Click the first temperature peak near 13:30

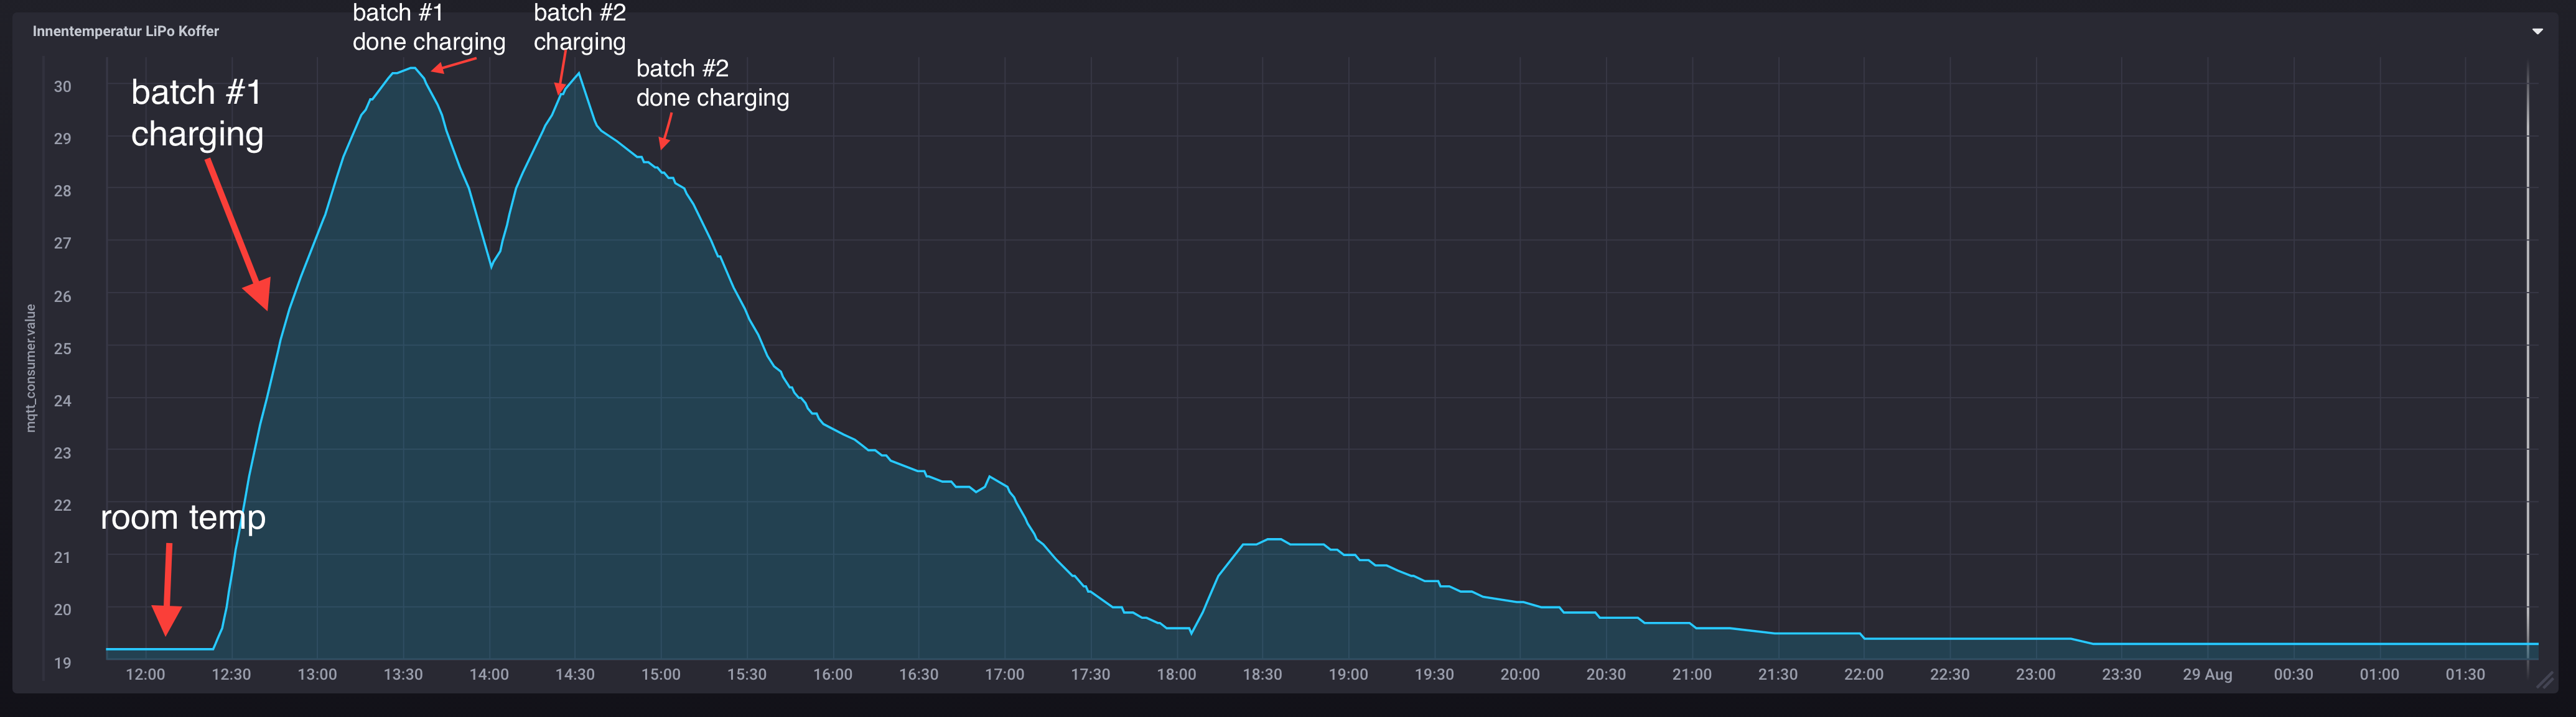[x=412, y=68]
